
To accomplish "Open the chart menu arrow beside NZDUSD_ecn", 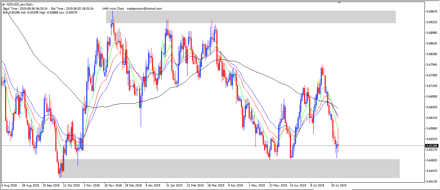I will click(4, 5).
